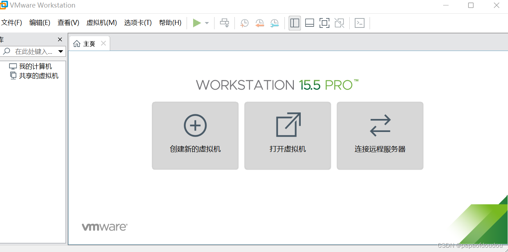Click the send Ctrl+Alt+Del toolbar icon

tap(225, 23)
